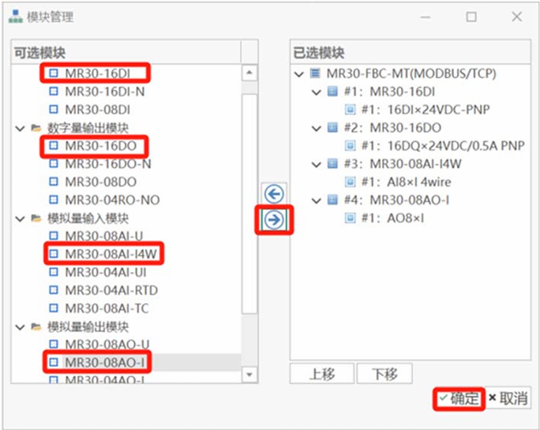Close the 模块管理 dialog

(516, 17)
